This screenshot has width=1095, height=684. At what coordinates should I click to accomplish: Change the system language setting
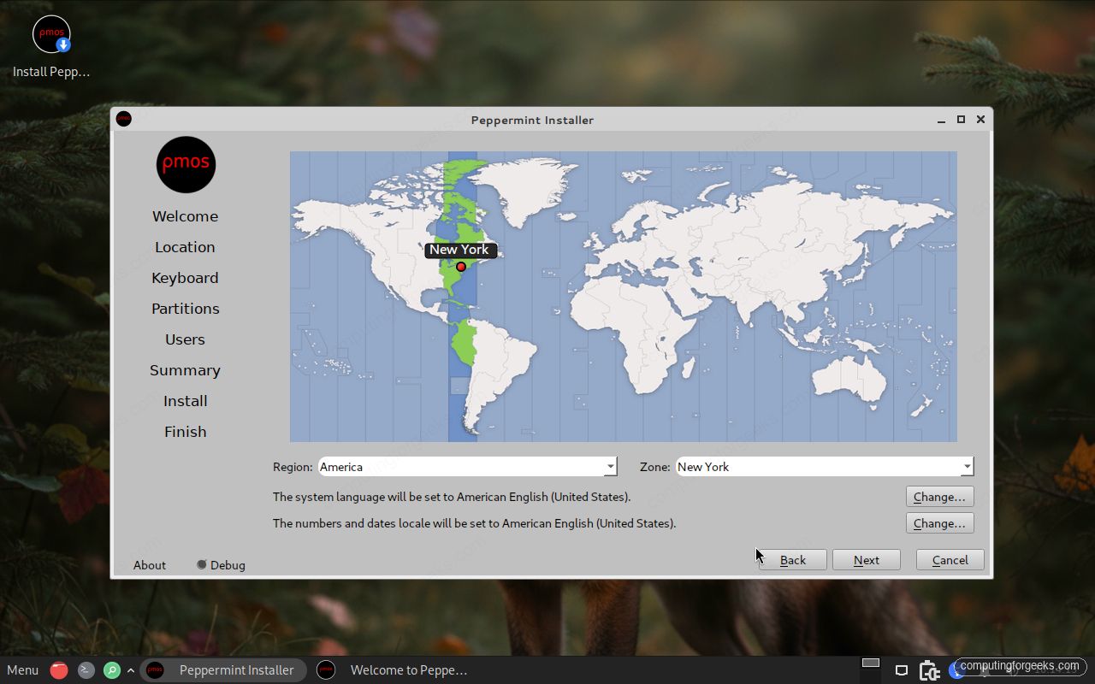tap(939, 497)
